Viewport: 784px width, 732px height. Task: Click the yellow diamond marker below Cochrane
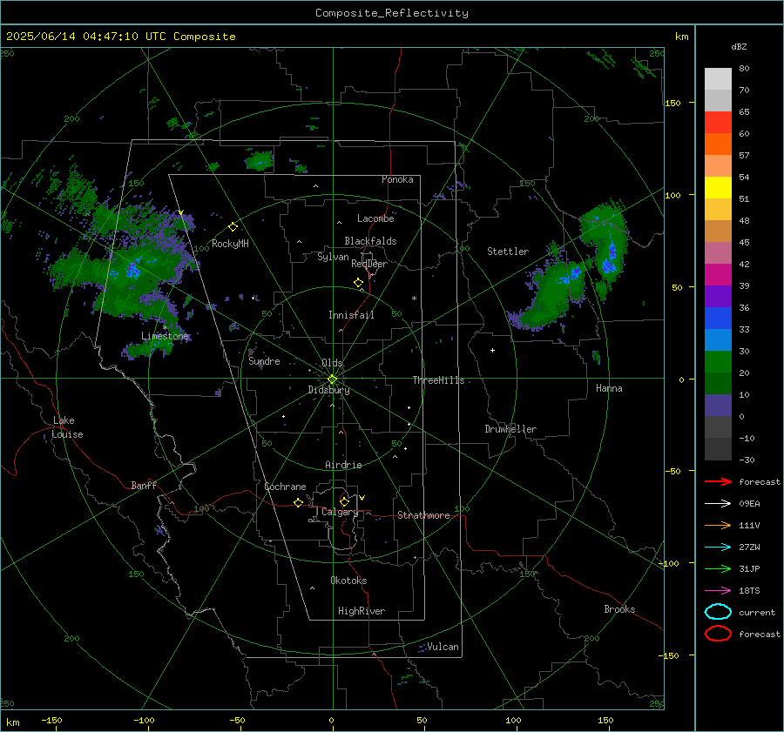pyautogui.click(x=299, y=502)
